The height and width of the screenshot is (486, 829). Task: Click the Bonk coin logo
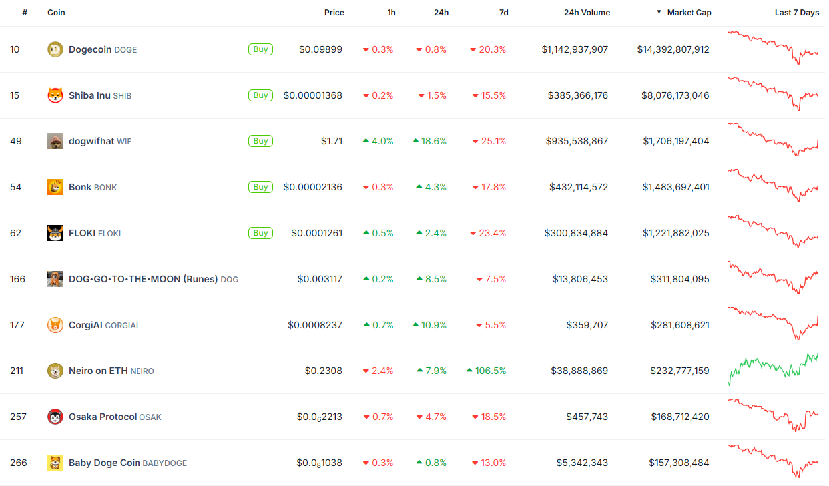(x=55, y=187)
